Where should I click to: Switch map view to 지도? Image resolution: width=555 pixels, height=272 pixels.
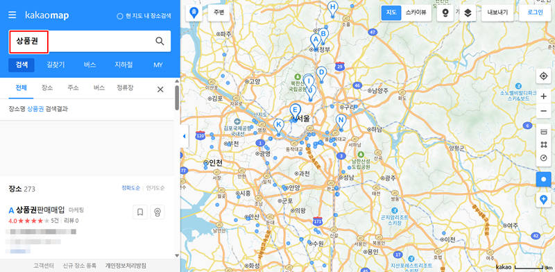click(391, 12)
